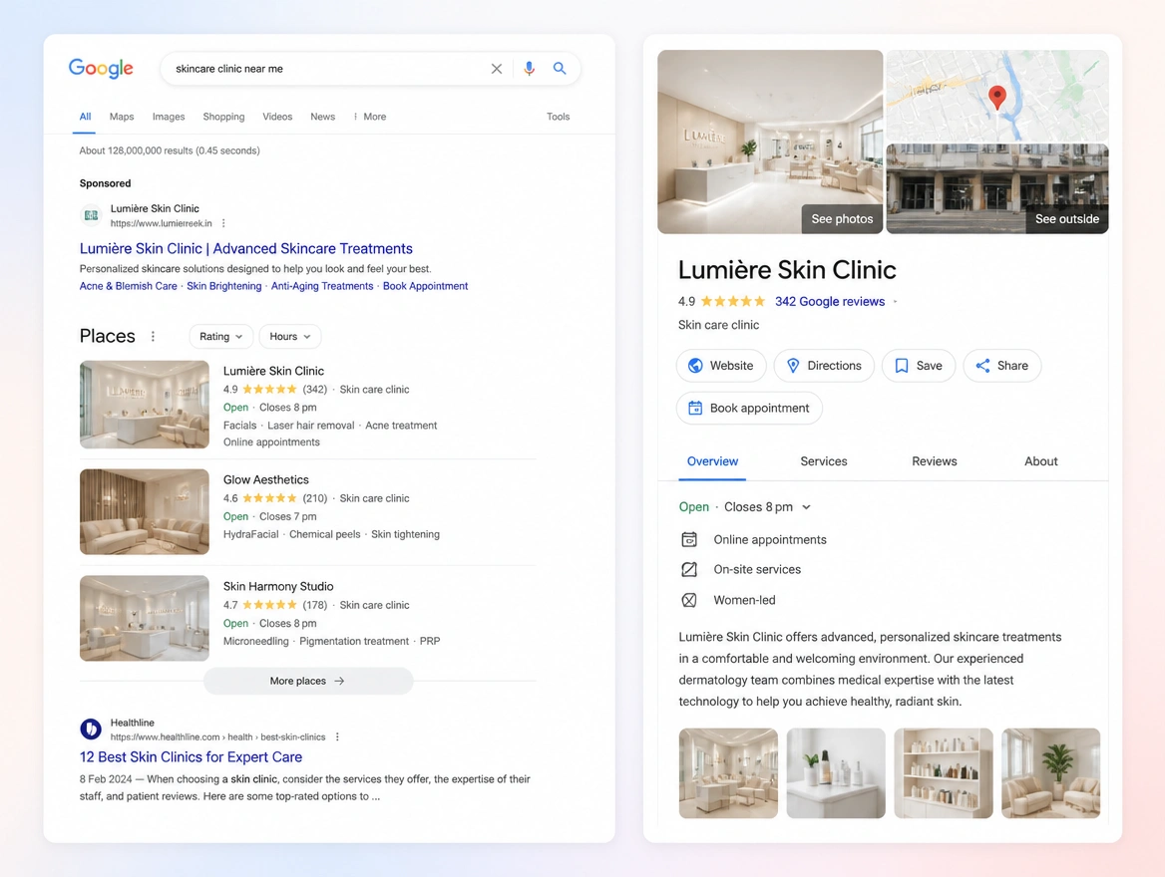Click the Online appointments calendar icon
Viewport: 1165px width, 877px height.
point(689,539)
